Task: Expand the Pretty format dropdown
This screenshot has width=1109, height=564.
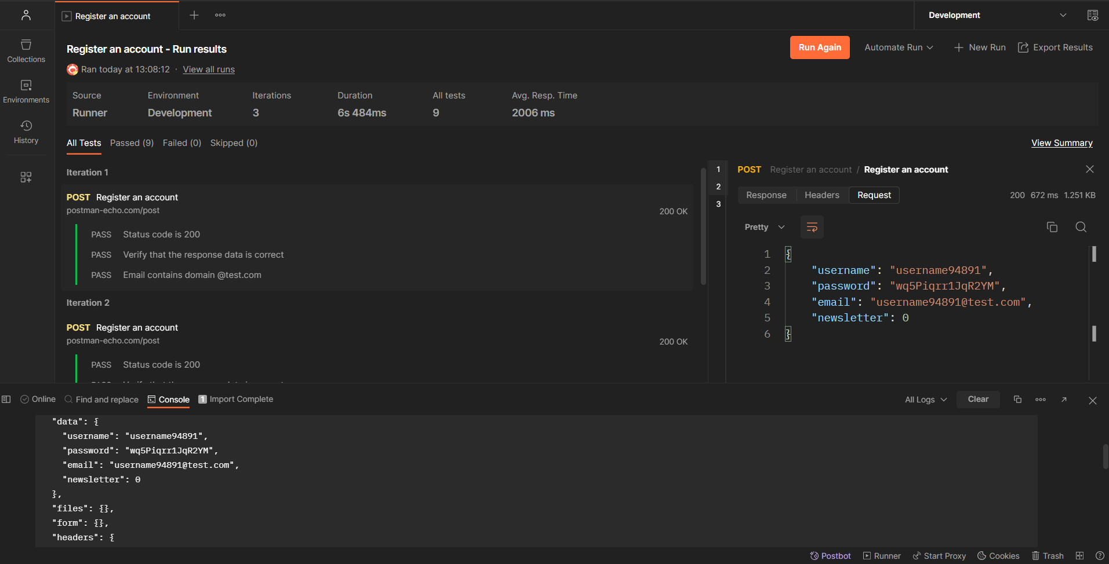Action: tap(764, 227)
